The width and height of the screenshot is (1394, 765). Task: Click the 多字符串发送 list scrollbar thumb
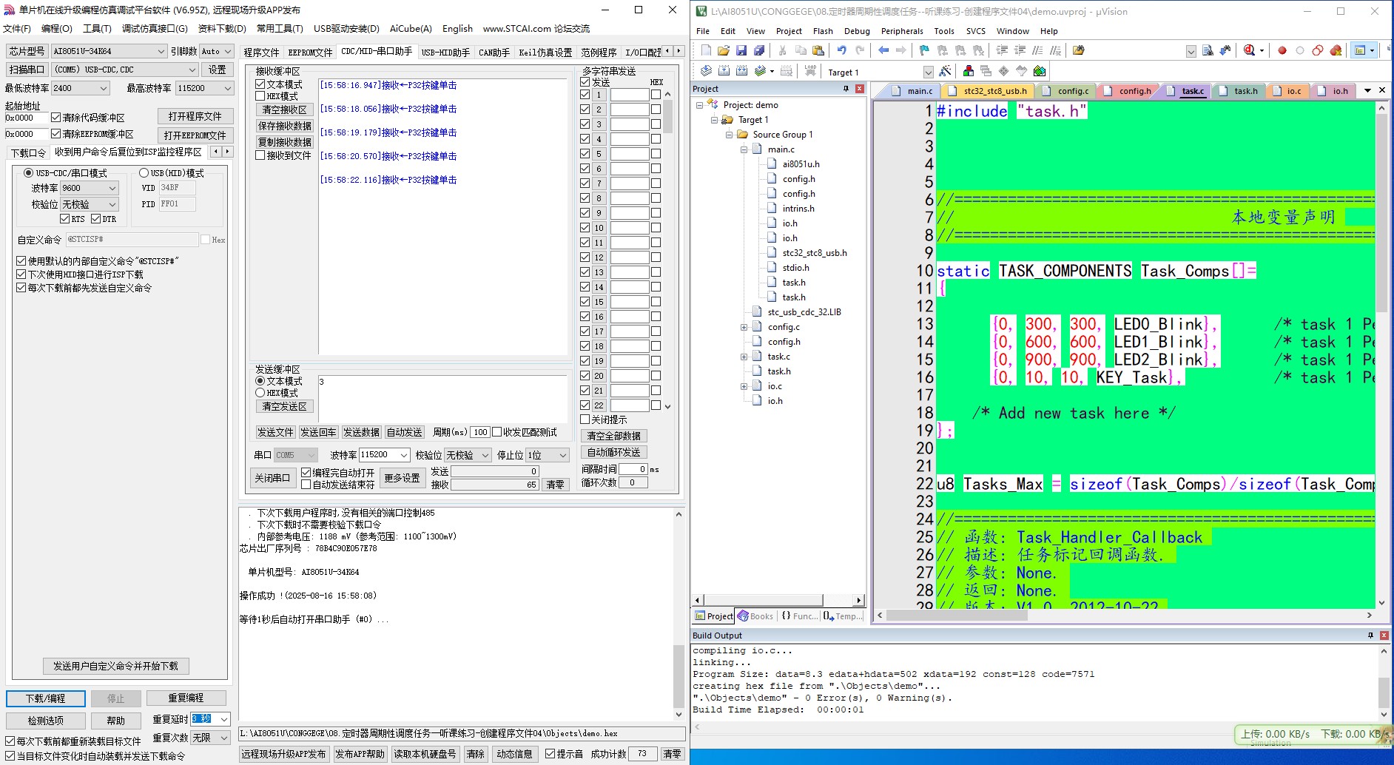667,116
